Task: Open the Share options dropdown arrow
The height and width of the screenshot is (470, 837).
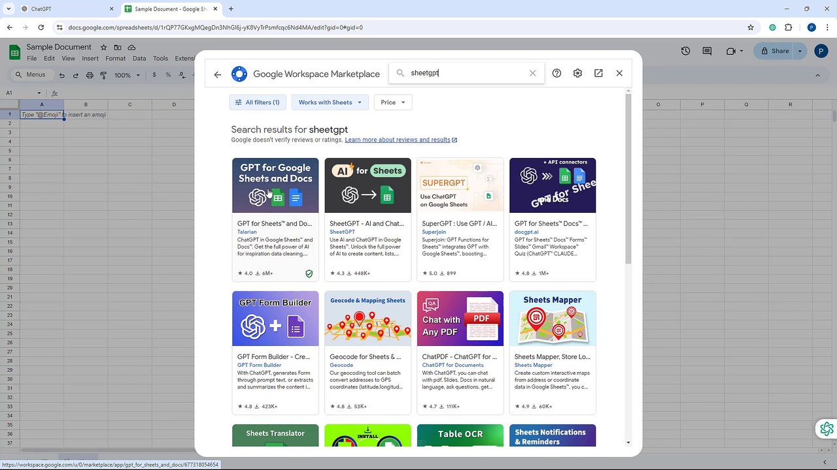Action: point(800,51)
